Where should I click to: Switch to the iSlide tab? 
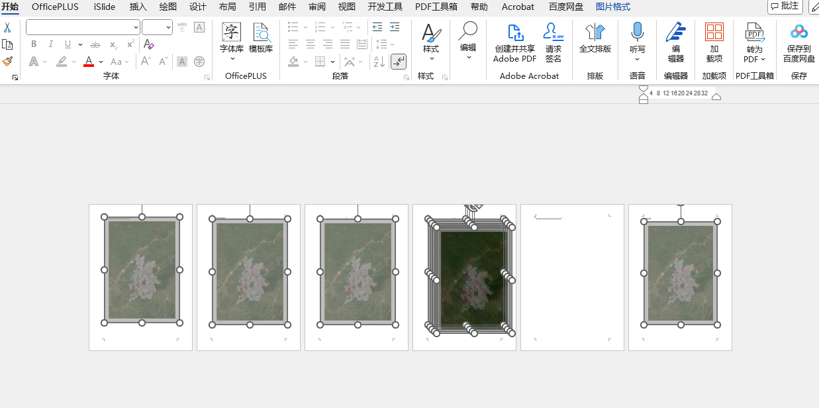click(104, 7)
